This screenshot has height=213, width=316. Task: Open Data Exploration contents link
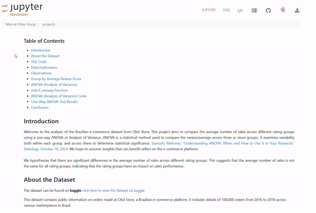tap(44, 68)
